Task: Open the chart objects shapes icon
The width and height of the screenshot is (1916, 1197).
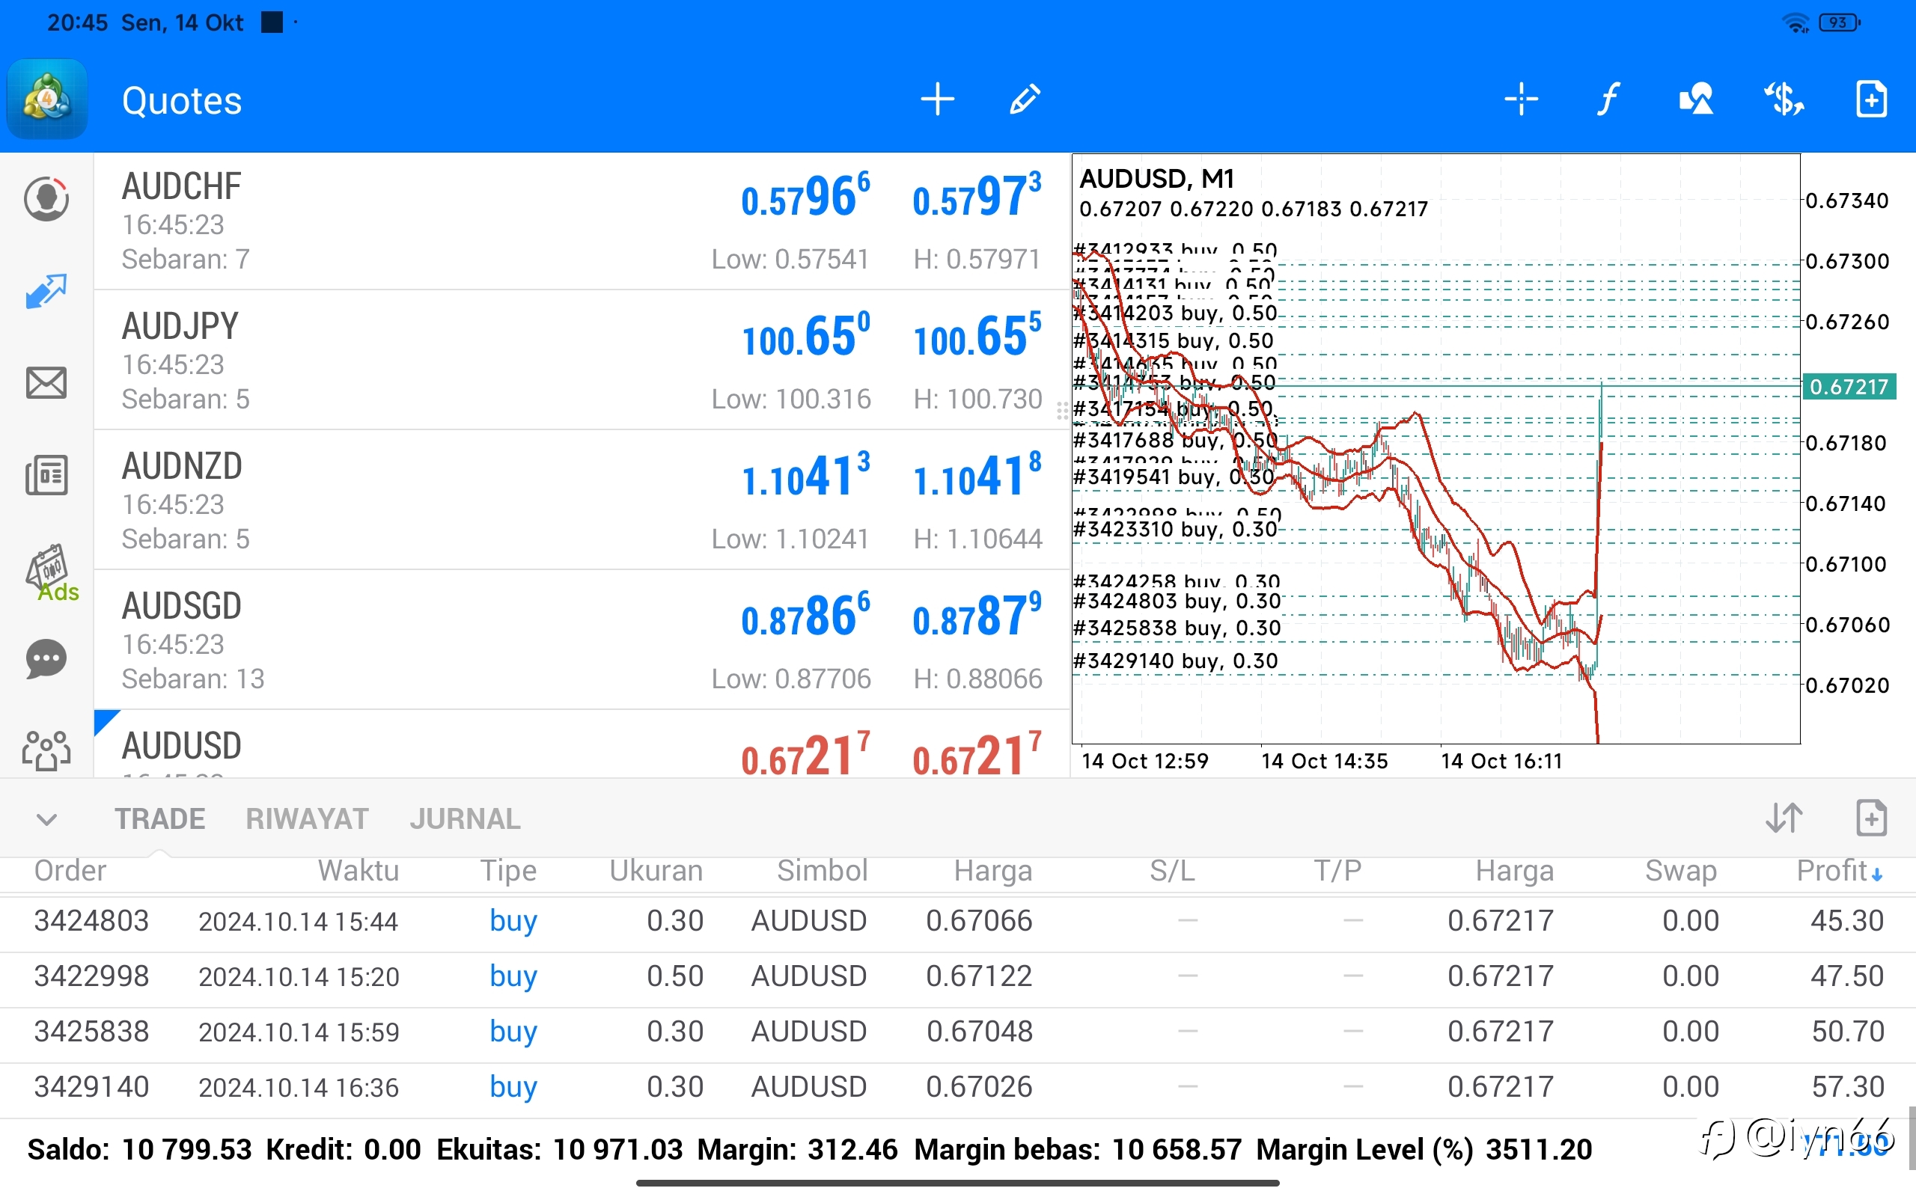Action: [x=1696, y=100]
